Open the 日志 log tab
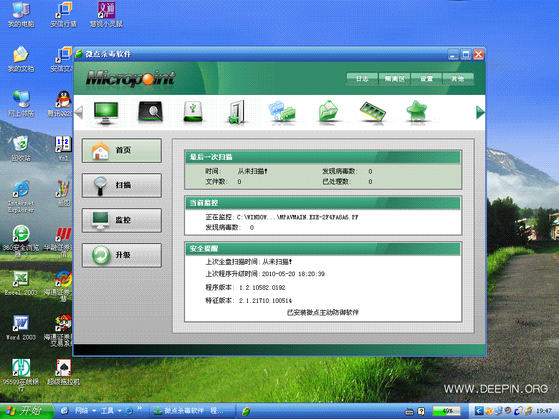The height and width of the screenshot is (419, 559). pos(362,79)
